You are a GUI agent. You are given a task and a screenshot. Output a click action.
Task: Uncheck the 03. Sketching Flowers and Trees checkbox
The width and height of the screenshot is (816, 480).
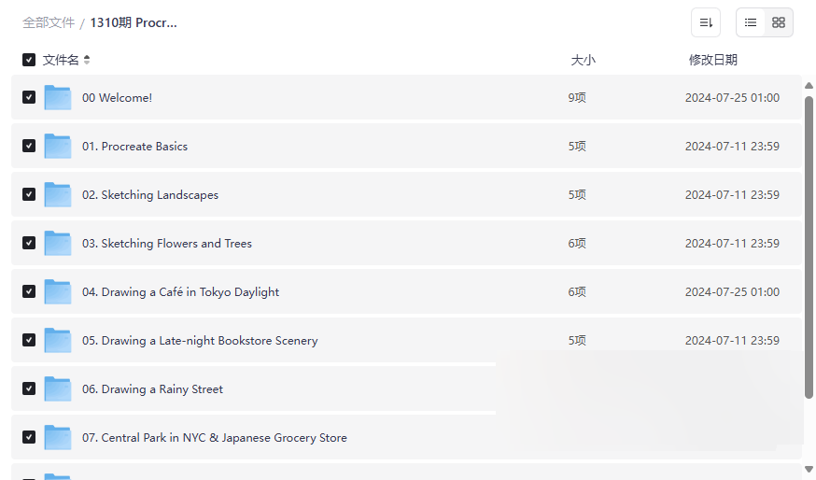[x=29, y=243]
